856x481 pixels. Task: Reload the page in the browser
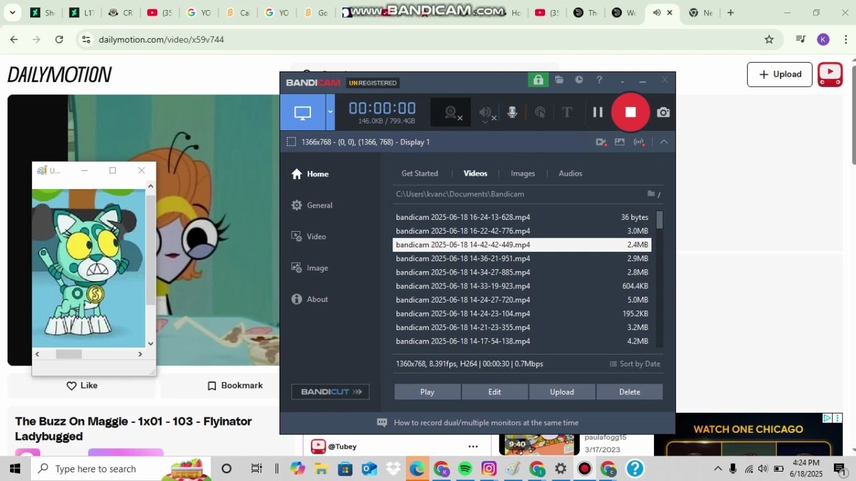coord(59,39)
